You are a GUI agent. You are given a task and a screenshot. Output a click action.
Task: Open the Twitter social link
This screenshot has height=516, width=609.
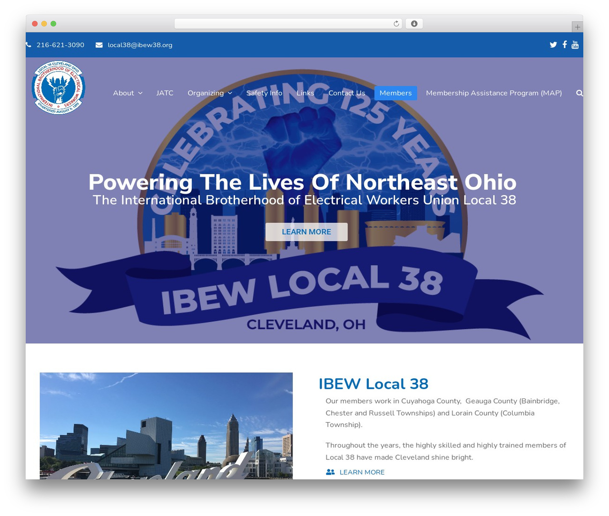tap(553, 45)
